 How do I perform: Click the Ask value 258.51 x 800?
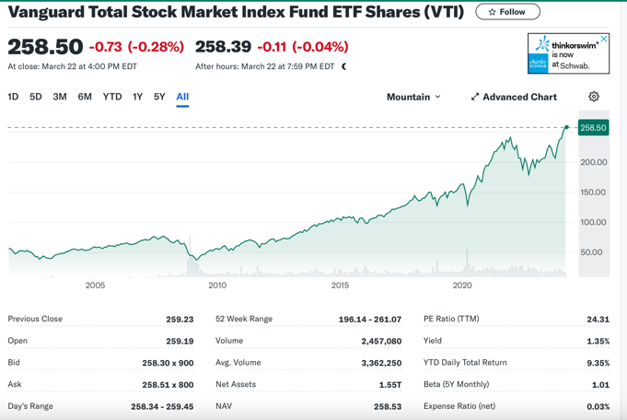click(168, 385)
